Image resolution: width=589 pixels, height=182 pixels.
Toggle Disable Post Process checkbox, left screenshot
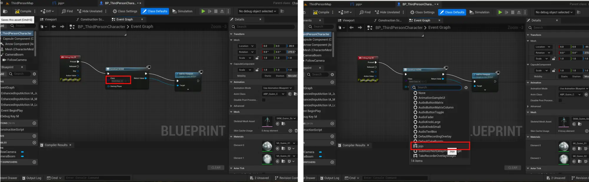pyautogui.click(x=264, y=100)
